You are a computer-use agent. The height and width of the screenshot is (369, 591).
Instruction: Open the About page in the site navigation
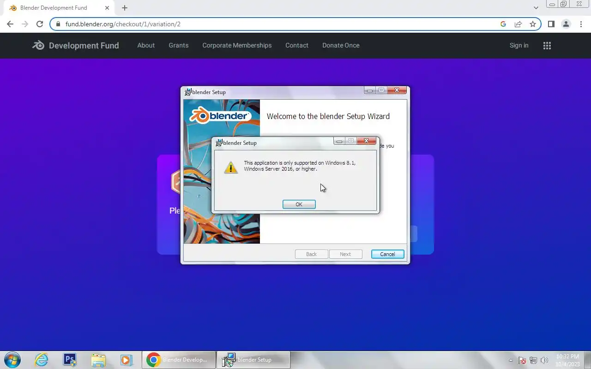point(146,45)
